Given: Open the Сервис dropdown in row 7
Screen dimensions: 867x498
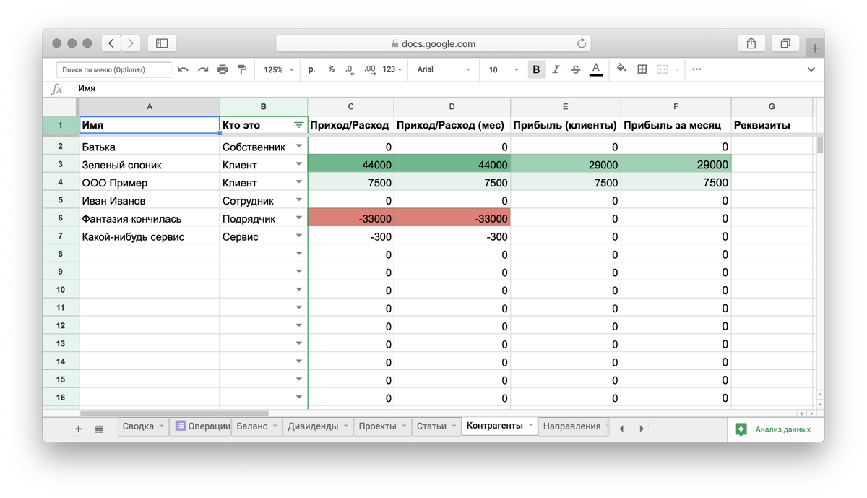Looking at the screenshot, I should pos(298,236).
